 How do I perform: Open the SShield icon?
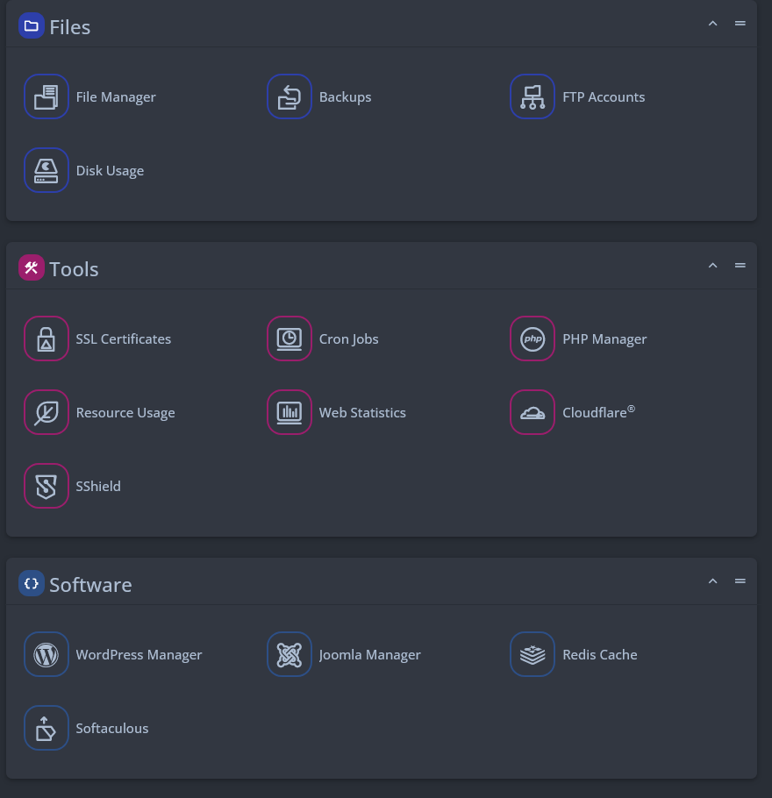[x=46, y=486]
